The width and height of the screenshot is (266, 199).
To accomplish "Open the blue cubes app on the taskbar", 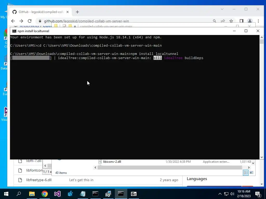I will click(70, 194).
